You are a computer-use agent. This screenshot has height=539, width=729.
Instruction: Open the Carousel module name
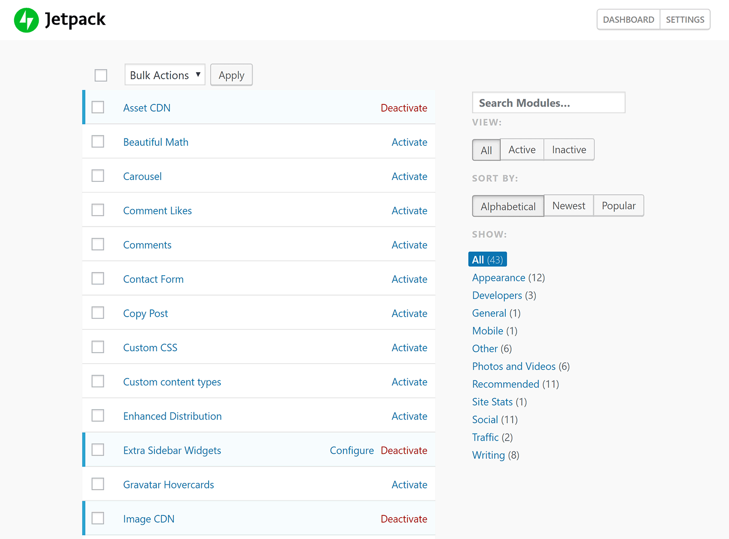142,176
